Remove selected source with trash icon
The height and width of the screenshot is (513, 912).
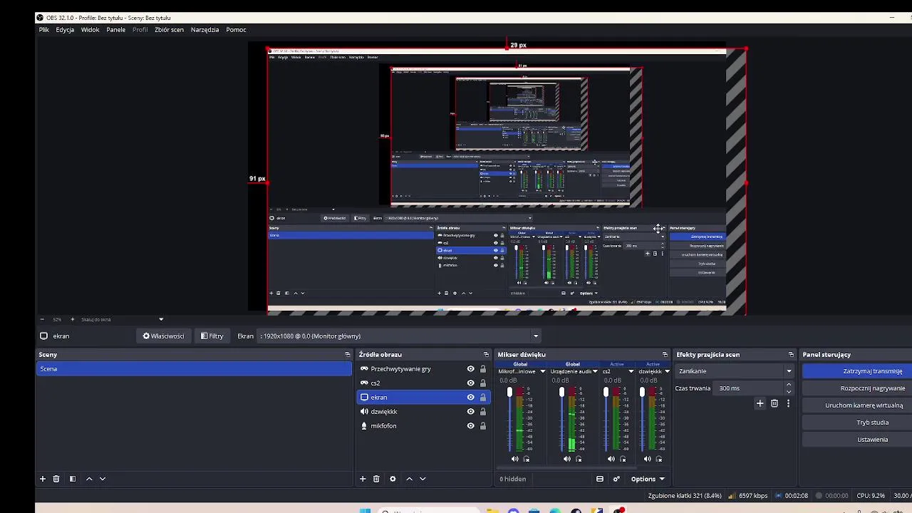[x=376, y=479]
